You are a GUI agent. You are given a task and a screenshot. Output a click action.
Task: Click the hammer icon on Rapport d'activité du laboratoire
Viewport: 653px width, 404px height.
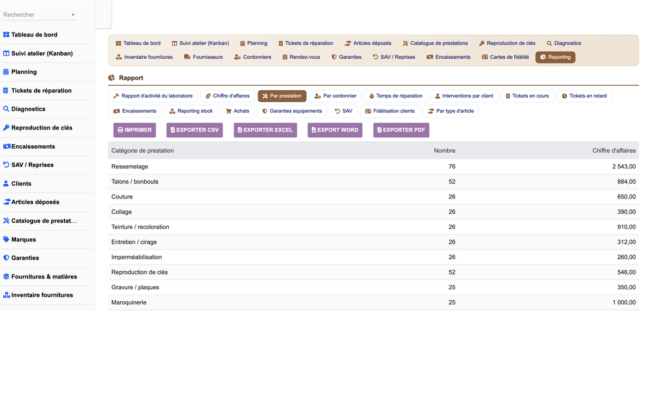coord(116,96)
